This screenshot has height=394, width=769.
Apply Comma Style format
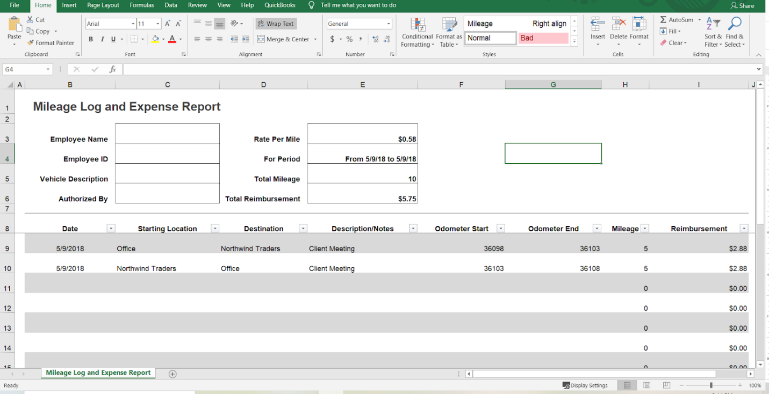pos(361,39)
